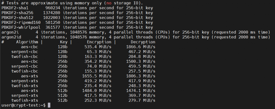Click the Key column header

click(x=64, y=42)
